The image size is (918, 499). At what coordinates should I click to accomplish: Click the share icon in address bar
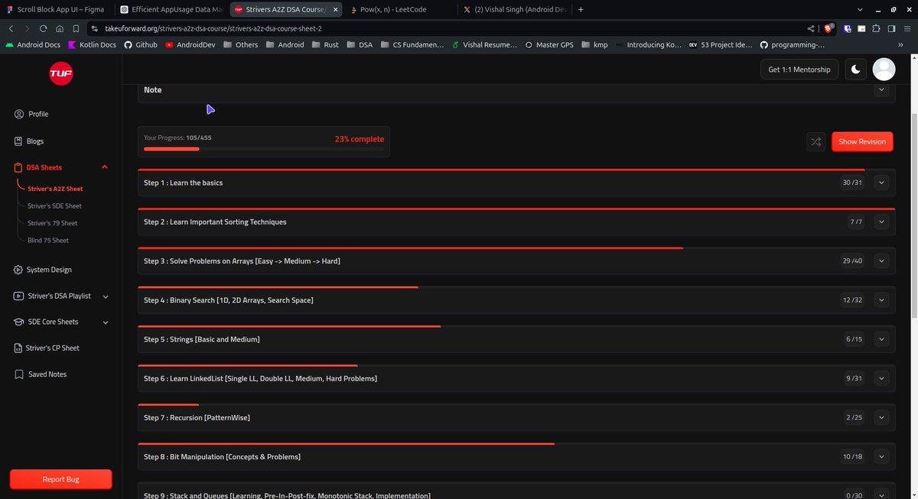pos(811,28)
